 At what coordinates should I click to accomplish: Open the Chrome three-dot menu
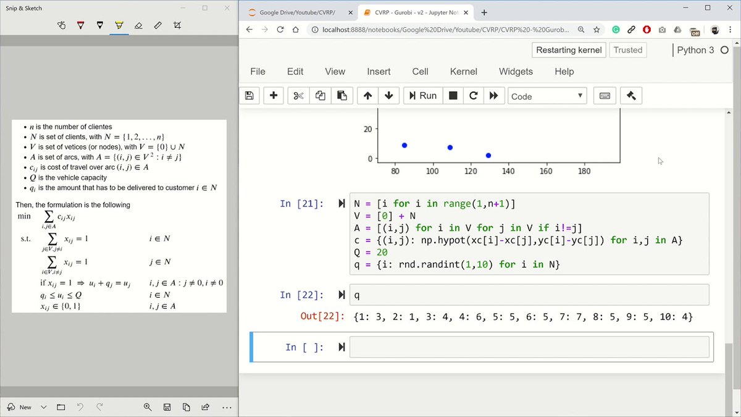[x=730, y=30]
